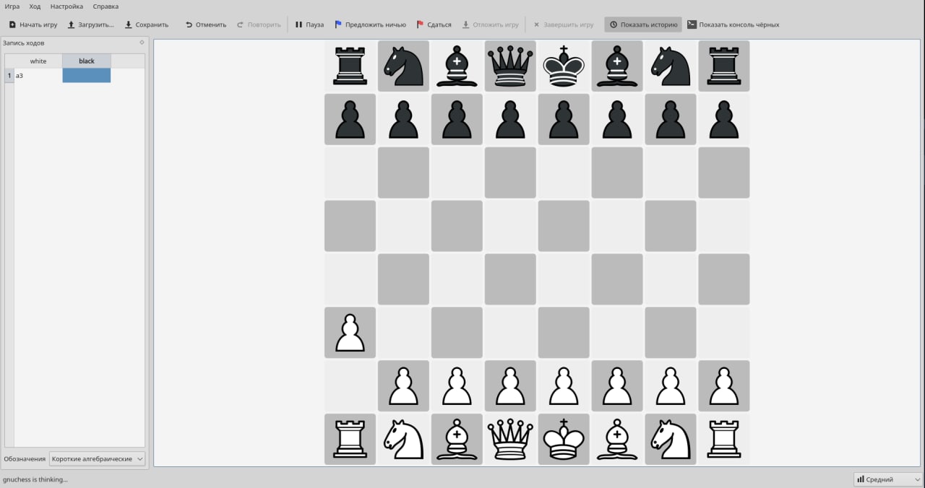Open the Настройка menu
Viewport: 925px width, 488px height.
coord(66,6)
